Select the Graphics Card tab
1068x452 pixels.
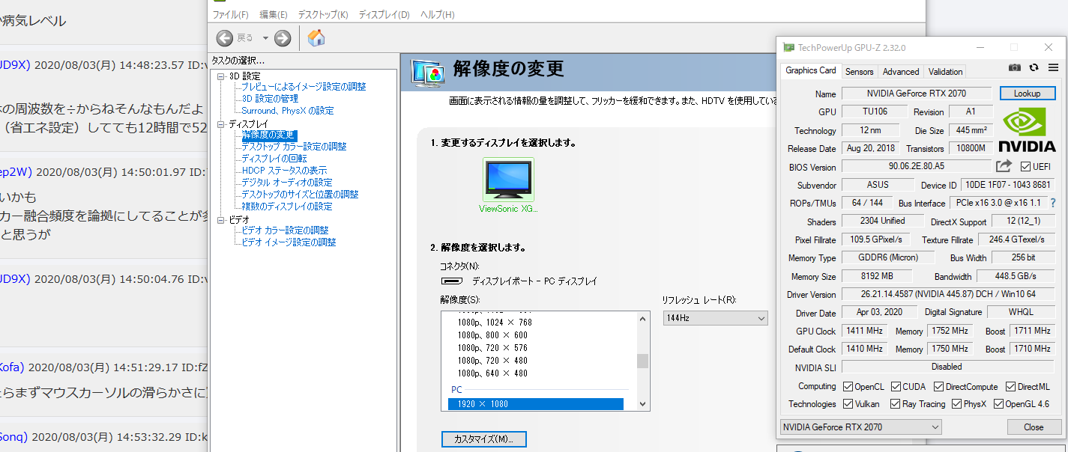point(810,70)
